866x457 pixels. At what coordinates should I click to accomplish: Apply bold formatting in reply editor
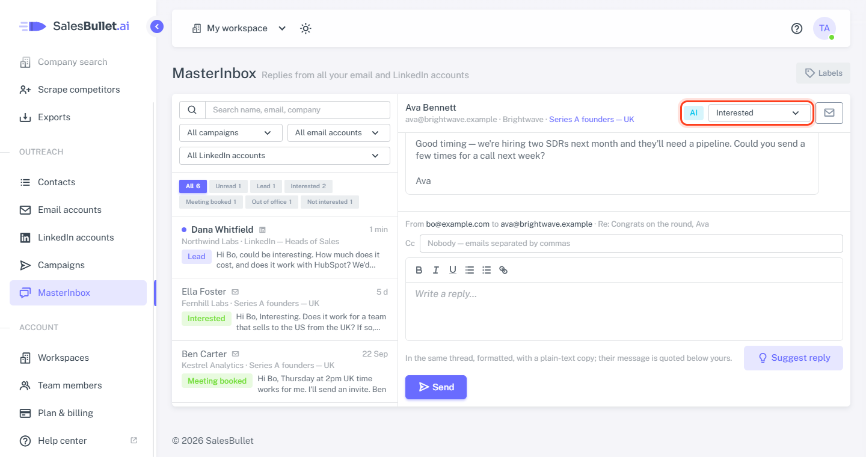tap(419, 270)
